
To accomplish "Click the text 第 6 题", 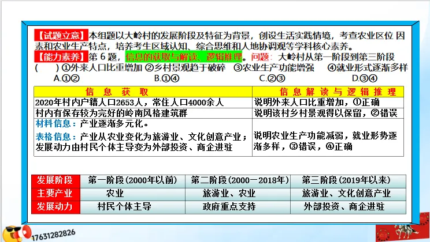I will click(103, 57).
